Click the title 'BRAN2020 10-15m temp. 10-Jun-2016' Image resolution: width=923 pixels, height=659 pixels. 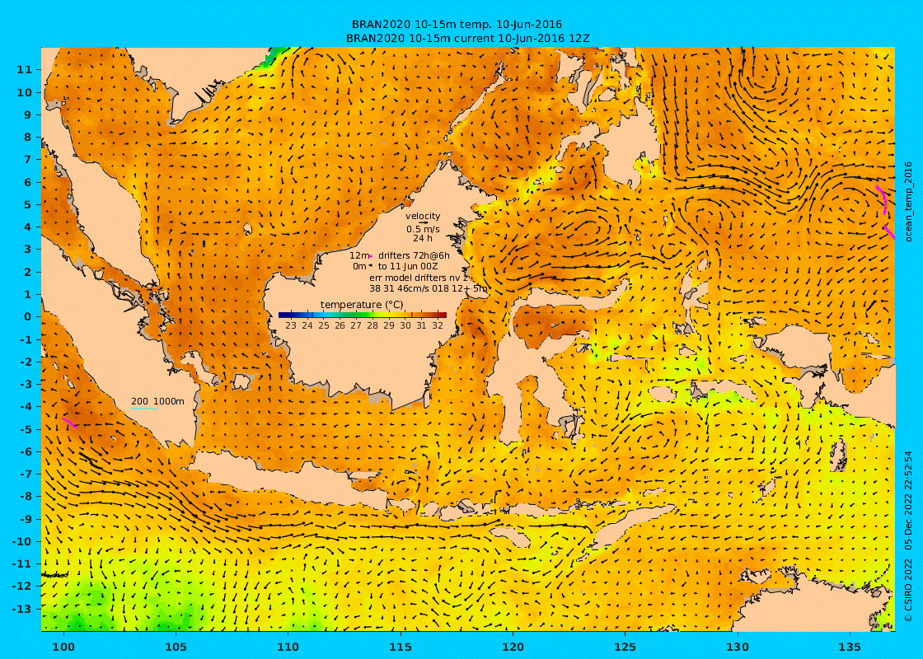[x=457, y=25]
